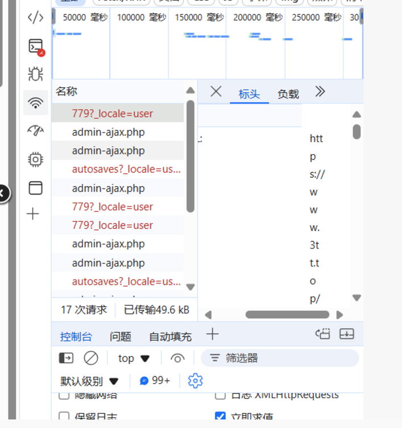Click the down arrow of the headers pane scrollbar
The width and height of the screenshot is (402, 428).
(x=357, y=298)
